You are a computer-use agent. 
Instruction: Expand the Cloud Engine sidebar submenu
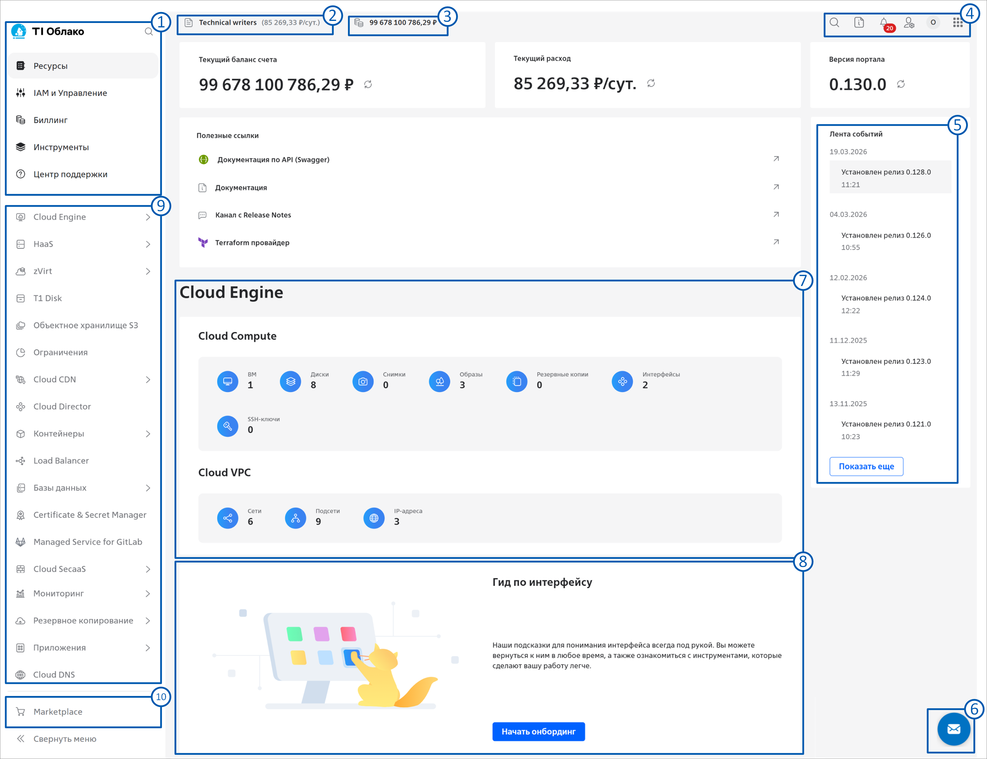[148, 217]
